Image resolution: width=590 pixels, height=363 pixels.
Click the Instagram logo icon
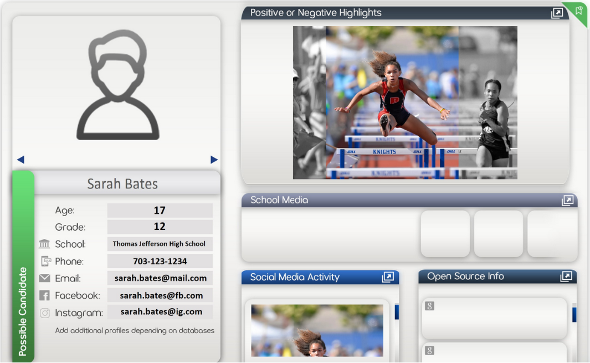[x=45, y=313]
